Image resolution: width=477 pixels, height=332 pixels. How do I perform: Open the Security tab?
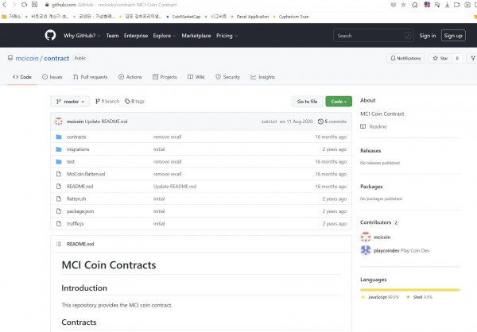pos(227,77)
